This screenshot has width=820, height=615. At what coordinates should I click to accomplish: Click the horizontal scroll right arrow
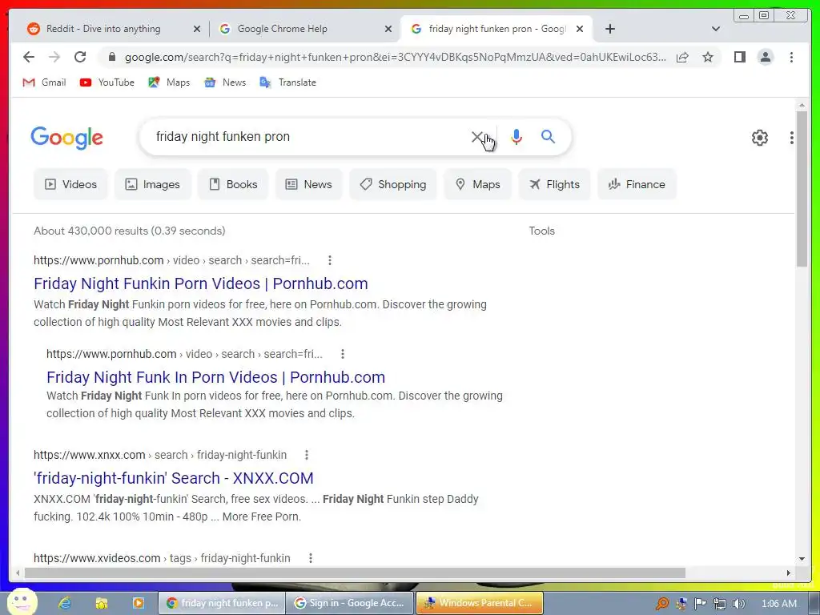[789, 573]
